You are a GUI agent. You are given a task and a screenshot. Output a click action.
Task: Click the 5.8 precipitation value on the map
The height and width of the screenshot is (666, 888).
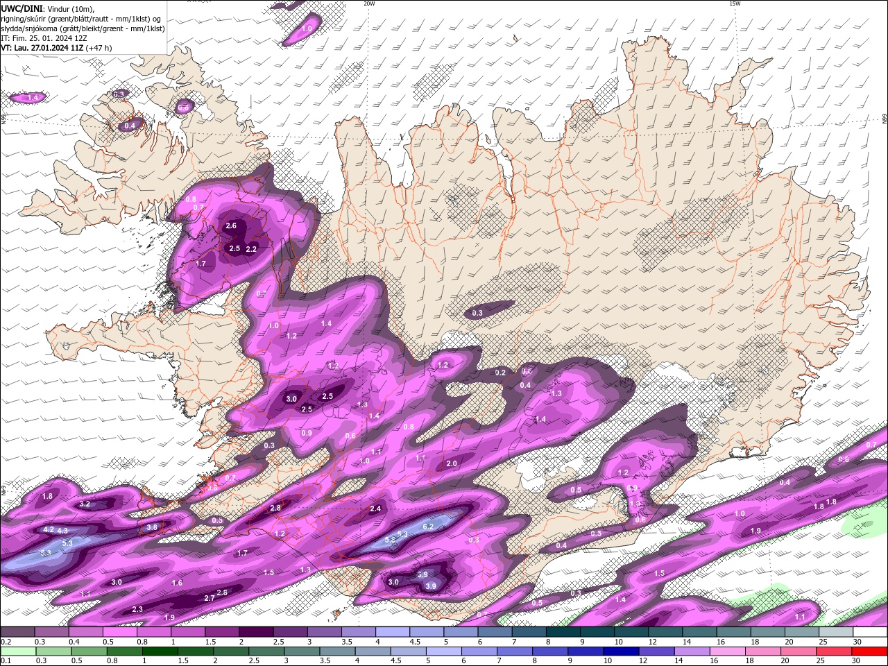(390, 539)
